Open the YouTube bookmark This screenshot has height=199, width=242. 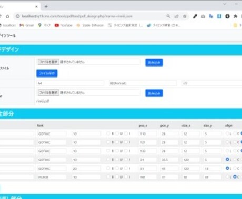tap(64, 25)
